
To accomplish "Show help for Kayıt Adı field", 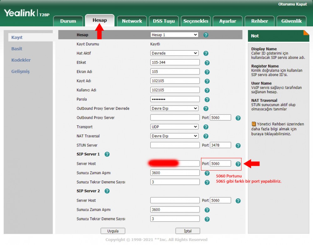I will (207, 81).
